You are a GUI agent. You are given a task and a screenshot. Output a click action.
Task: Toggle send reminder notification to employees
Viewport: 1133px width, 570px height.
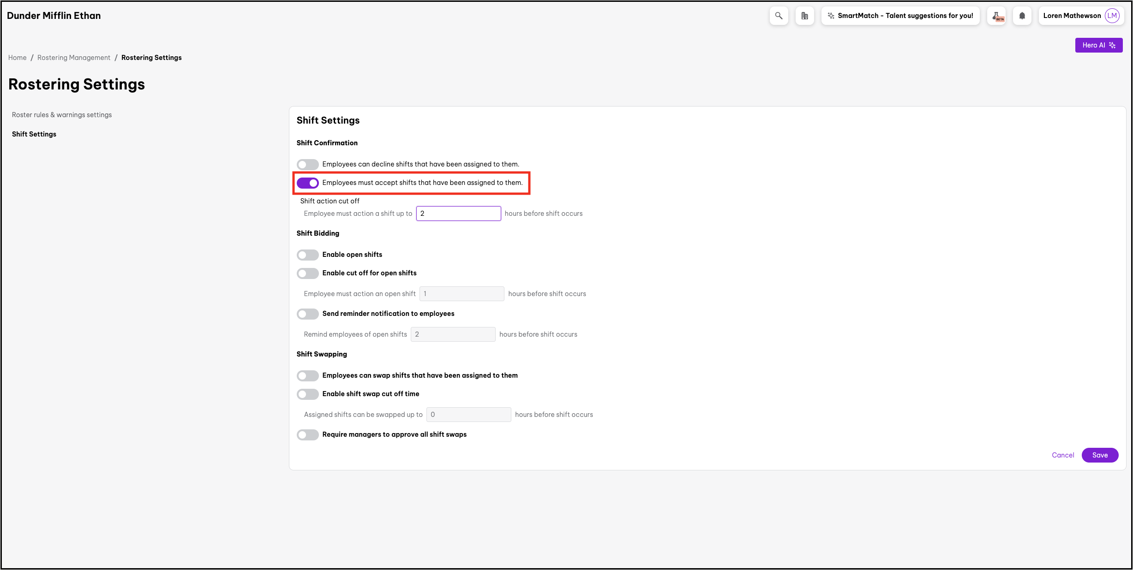point(307,314)
